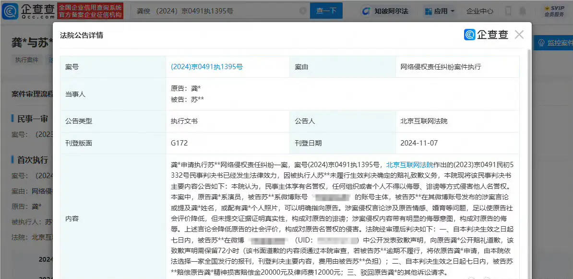Click the 当事人 label cell

point(113,94)
